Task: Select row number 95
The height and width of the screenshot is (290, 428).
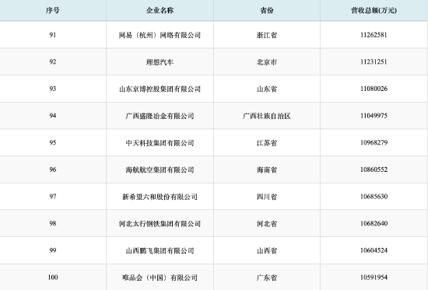Action: (53, 143)
